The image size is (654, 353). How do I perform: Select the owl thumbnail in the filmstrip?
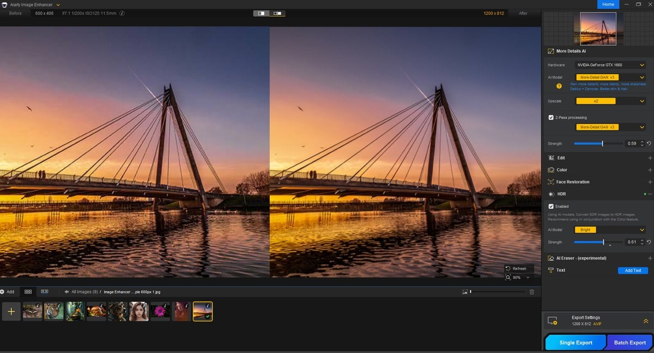(x=32, y=312)
